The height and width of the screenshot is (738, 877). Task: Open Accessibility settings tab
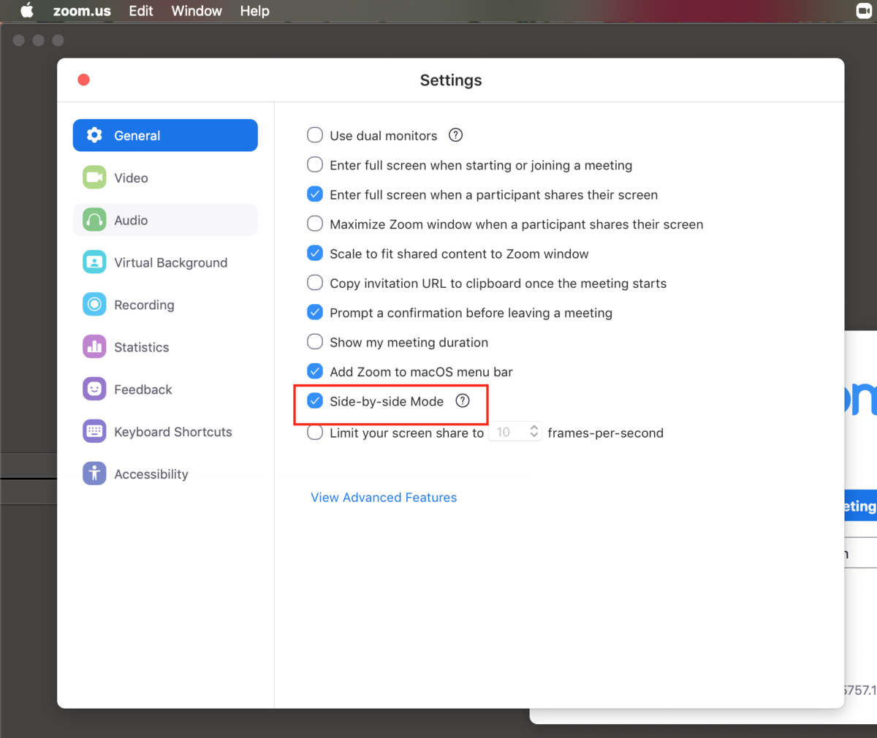tap(165, 474)
